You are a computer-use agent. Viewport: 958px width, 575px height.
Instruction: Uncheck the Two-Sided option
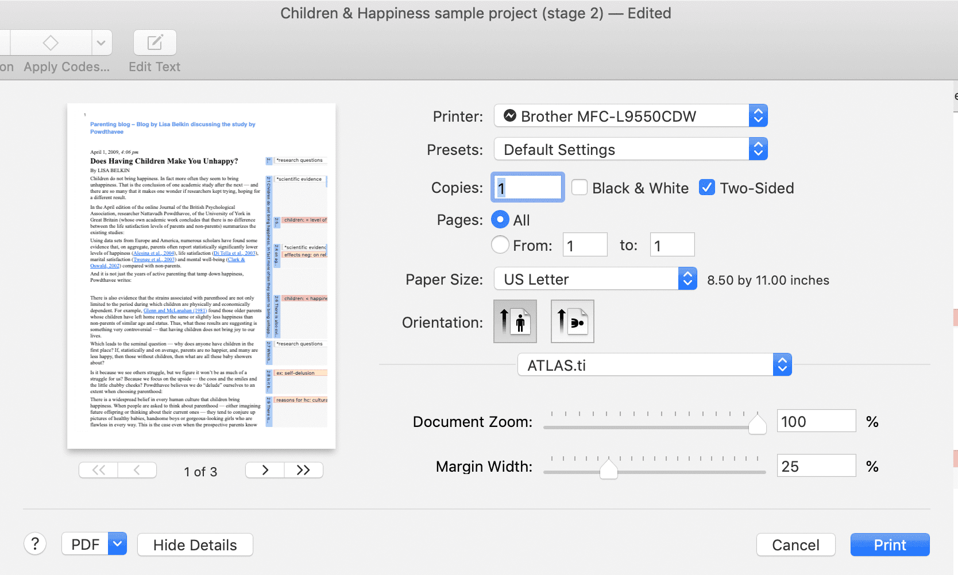click(707, 188)
